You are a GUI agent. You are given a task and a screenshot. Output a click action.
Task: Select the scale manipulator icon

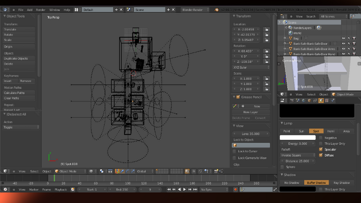[133, 171]
